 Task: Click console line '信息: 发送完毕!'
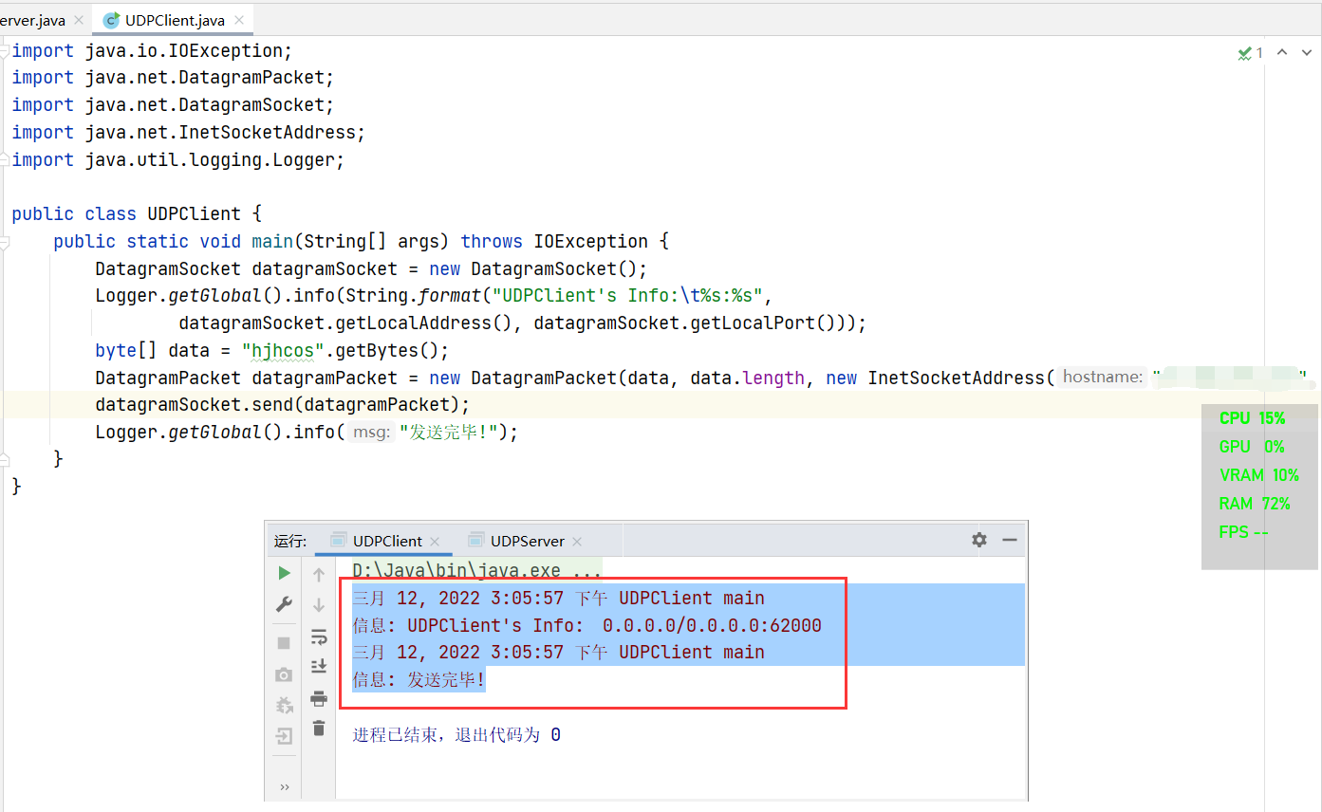click(419, 680)
